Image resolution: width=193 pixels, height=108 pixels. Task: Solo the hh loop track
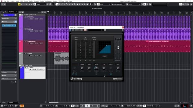point(27,29)
